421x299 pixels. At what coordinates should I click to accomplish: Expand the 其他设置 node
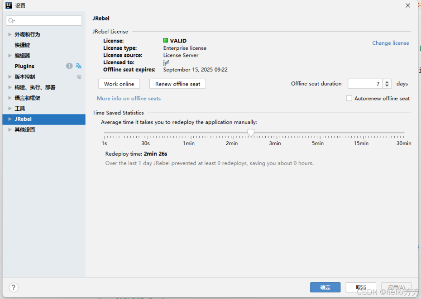[10, 130]
